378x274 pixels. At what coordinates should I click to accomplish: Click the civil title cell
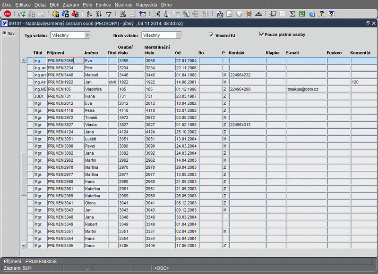pos(112,82)
